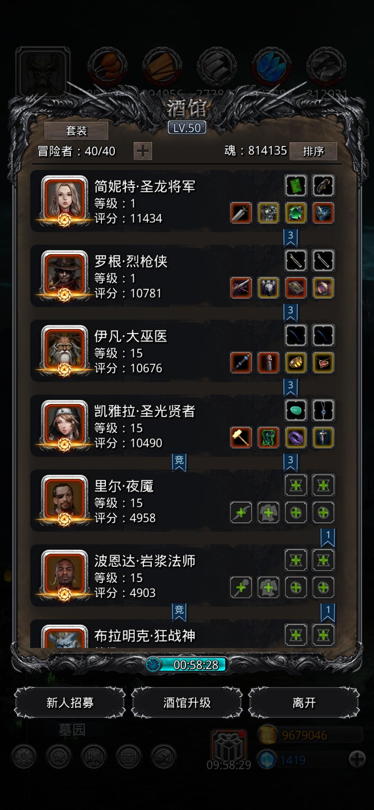
Task: Add weapon to 里尔·夜魇's empty sword slot
Action: click(x=241, y=512)
